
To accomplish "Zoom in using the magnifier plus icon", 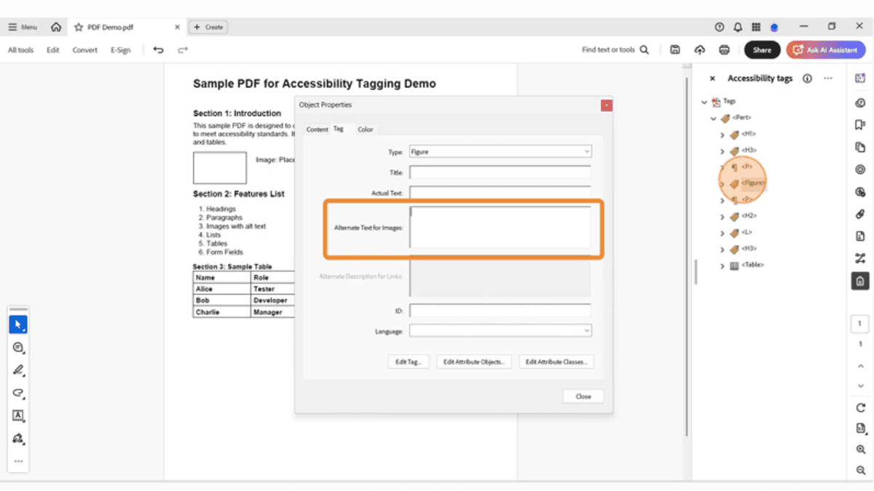I will [x=859, y=450].
